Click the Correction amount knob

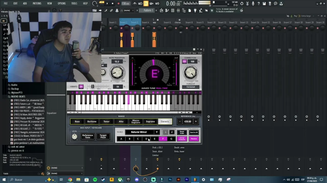coord(191,73)
